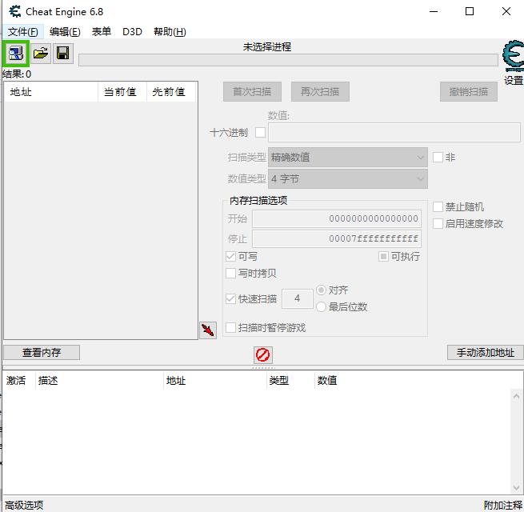Open the 编辑(E) menu
The width and height of the screenshot is (524, 512).
65,32
